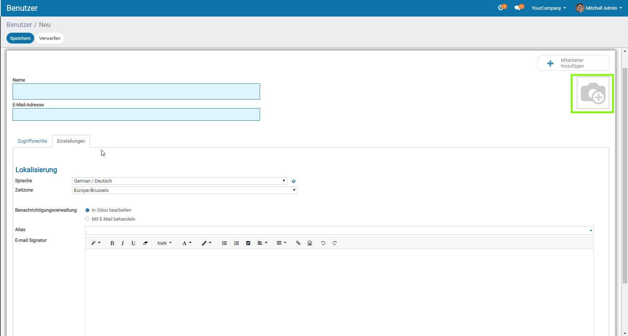Click the Verwerfen button

tap(50, 38)
